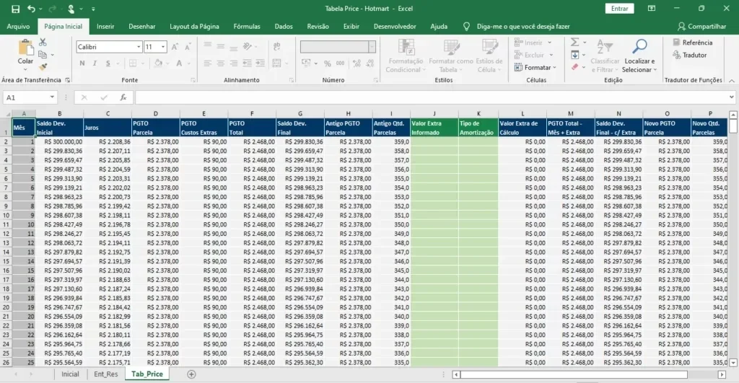Toggle Italic (I) formatting

coord(95,63)
